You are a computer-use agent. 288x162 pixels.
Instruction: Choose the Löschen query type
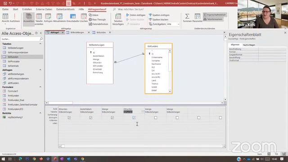click(84, 18)
